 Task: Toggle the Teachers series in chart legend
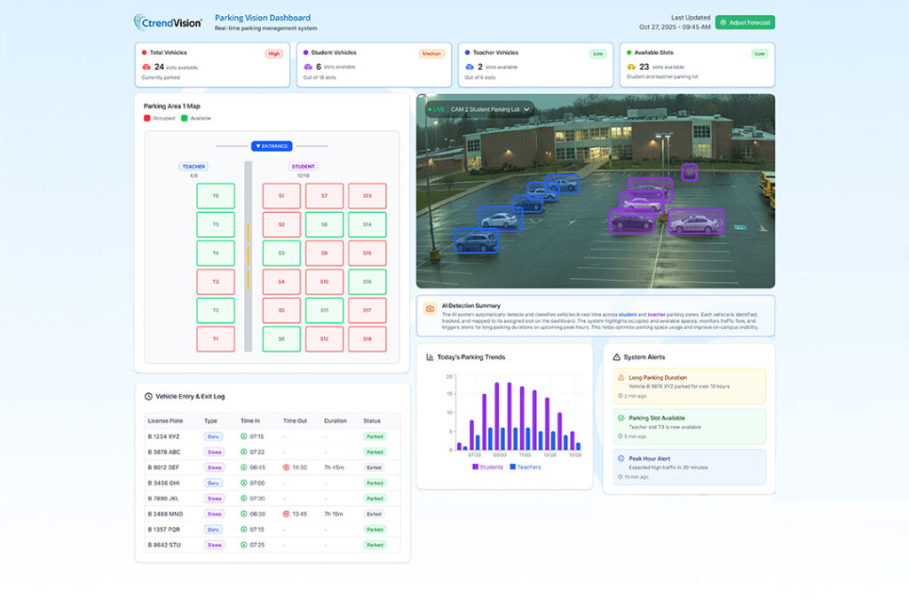[x=525, y=467]
